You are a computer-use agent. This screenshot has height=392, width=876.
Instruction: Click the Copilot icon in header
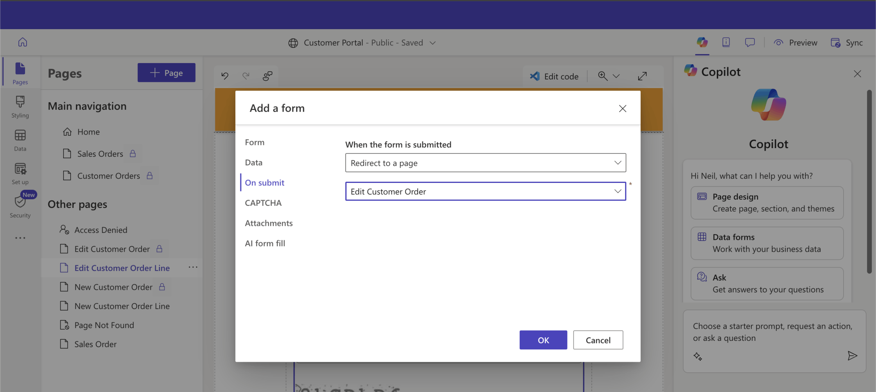(x=702, y=42)
